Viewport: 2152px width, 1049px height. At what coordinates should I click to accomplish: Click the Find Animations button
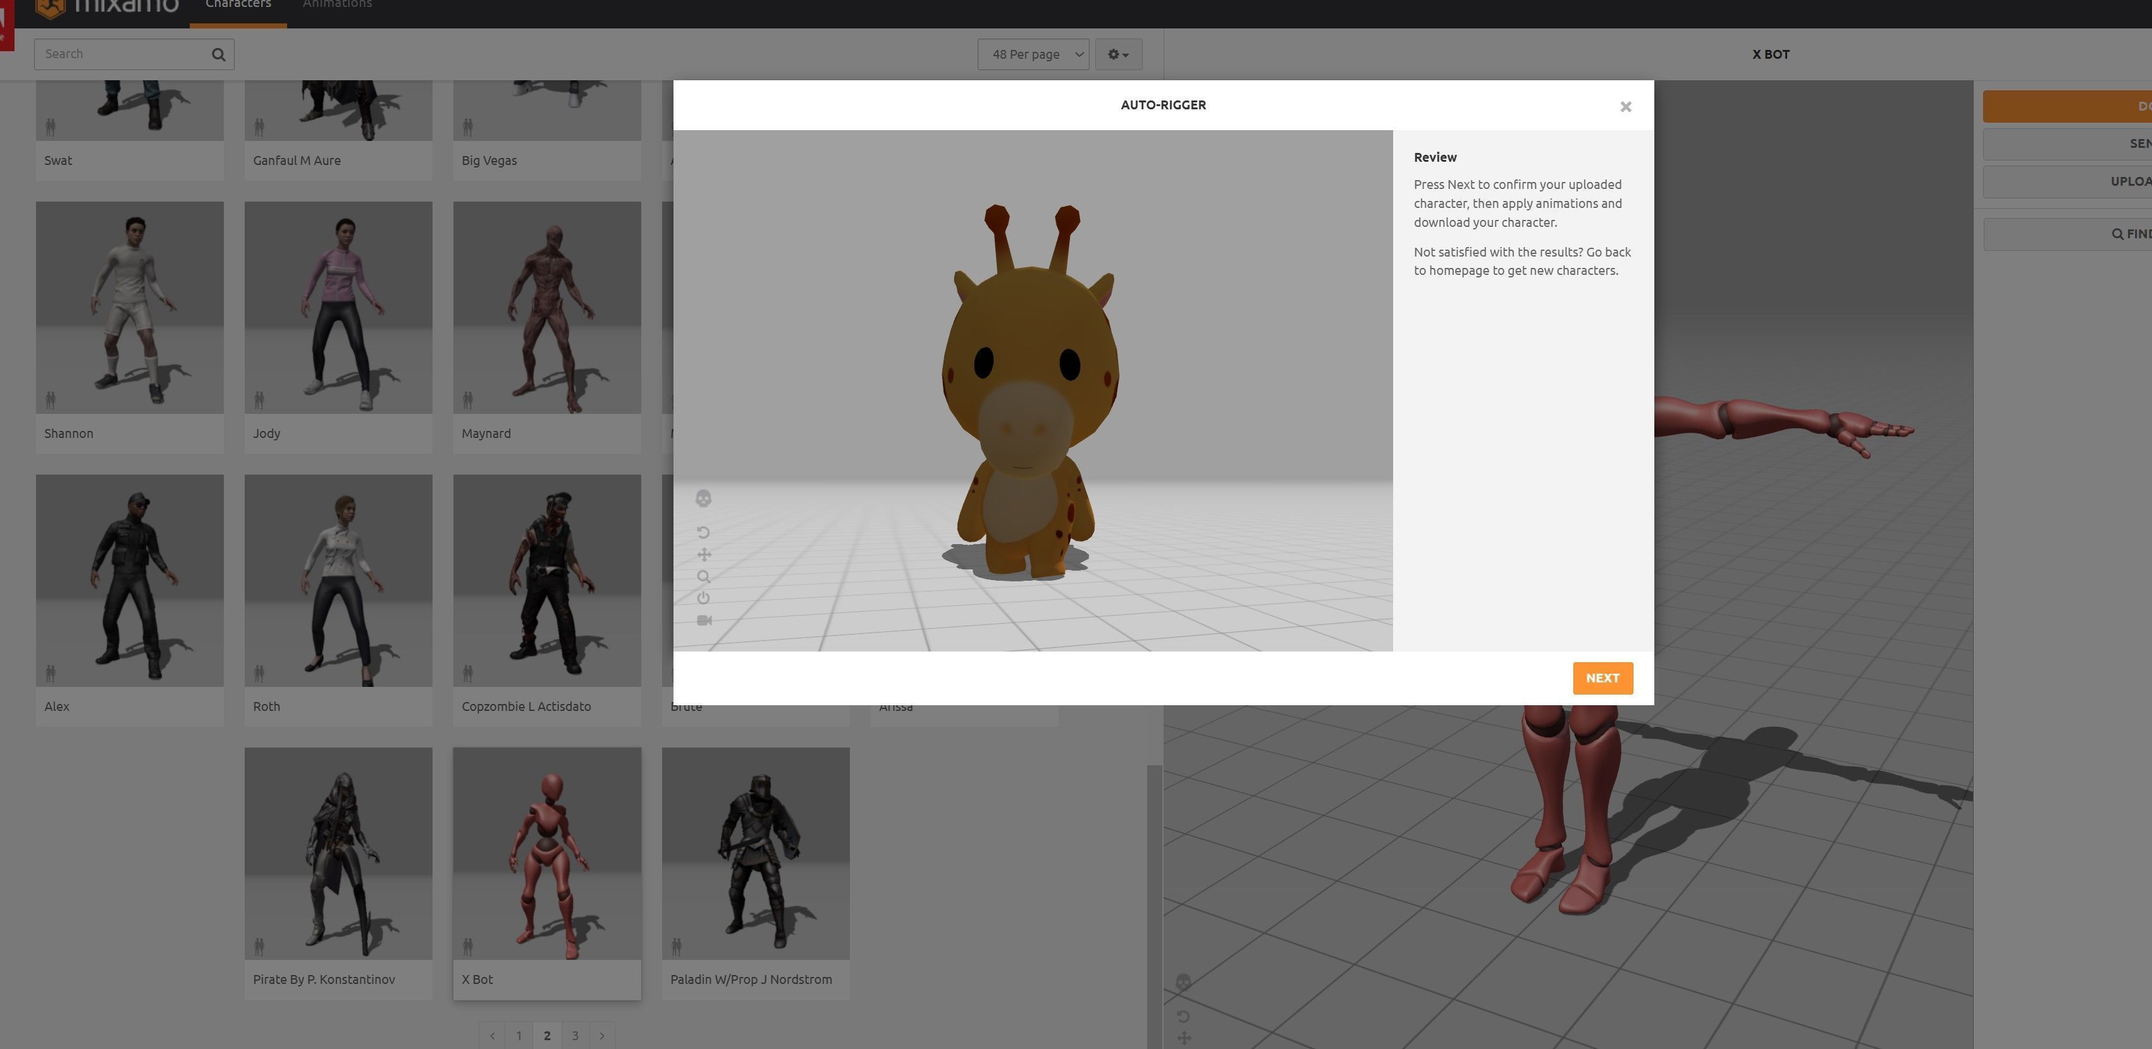tap(2068, 234)
